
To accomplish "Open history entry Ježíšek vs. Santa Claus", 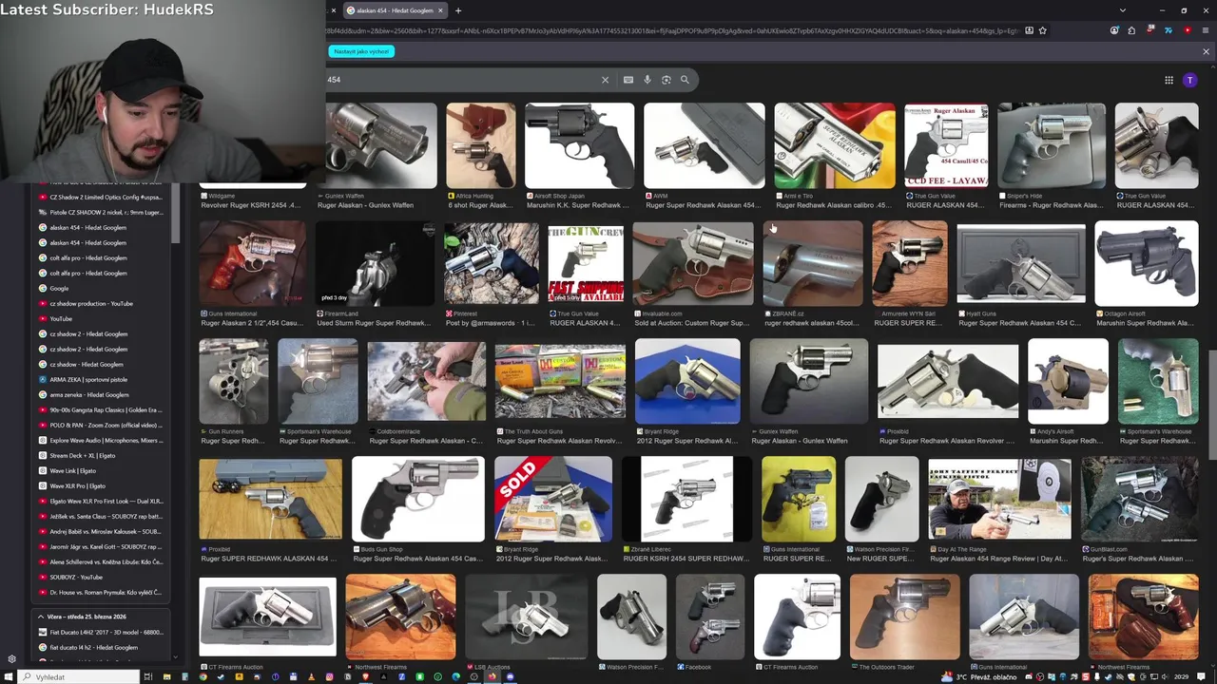I will 100,516.
